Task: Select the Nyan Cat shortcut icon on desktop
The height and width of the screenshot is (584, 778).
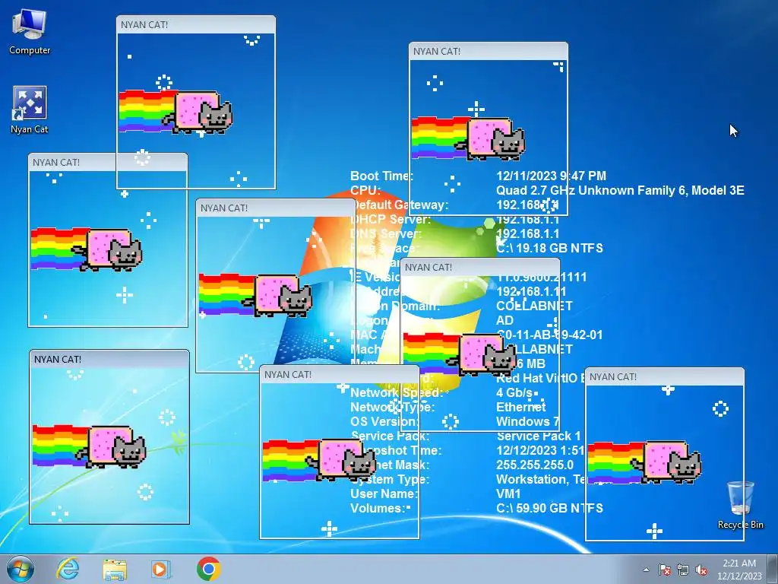Action: pos(30,110)
